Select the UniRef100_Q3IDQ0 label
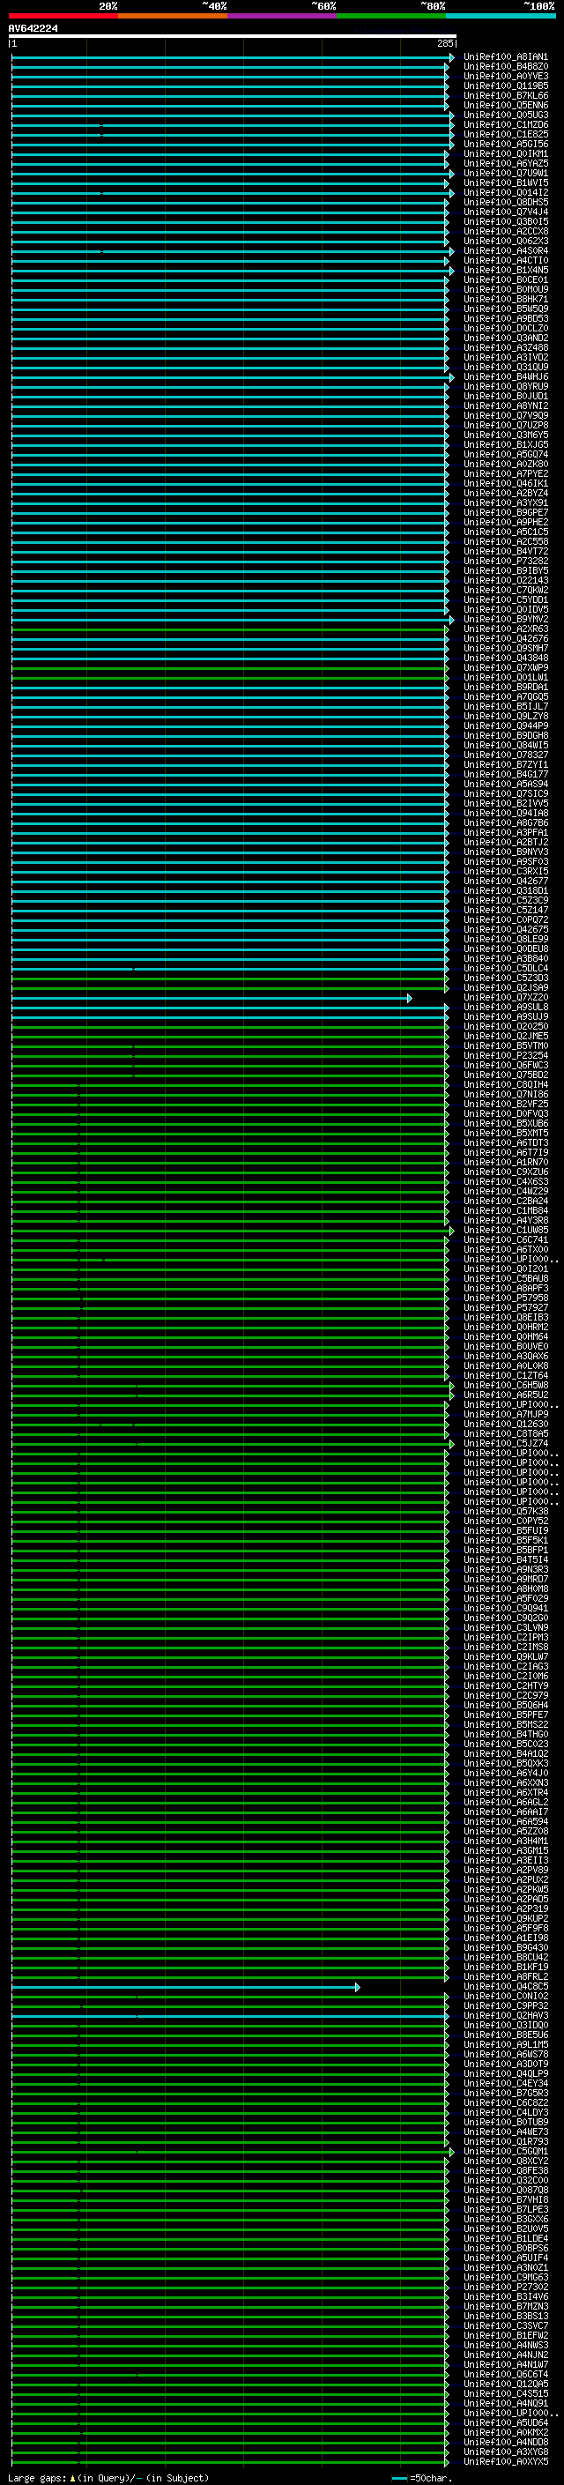The width and height of the screenshot is (564, 2485). 505,2025
